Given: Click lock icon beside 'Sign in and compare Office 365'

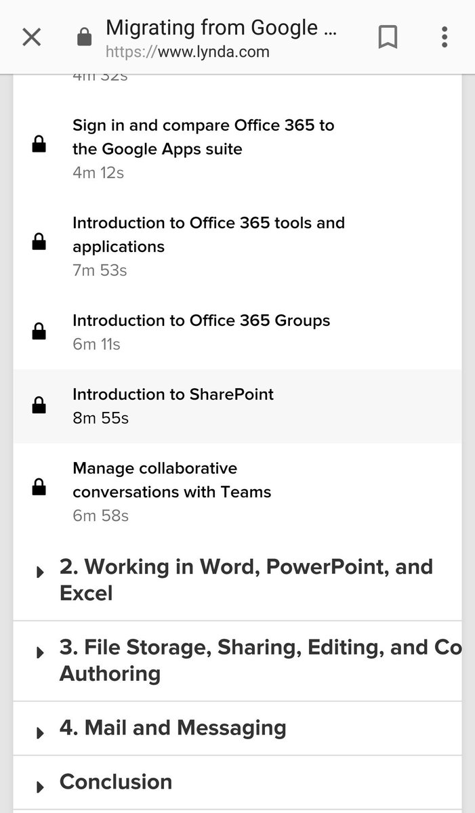Looking at the screenshot, I should [39, 144].
